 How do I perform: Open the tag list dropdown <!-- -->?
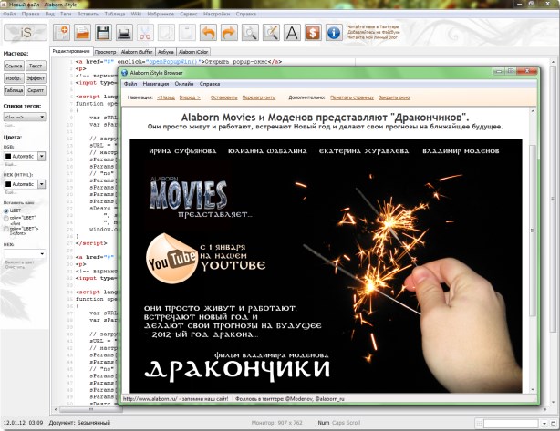(25, 117)
